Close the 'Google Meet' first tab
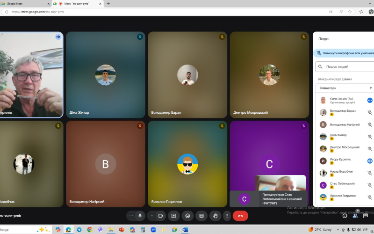This screenshot has width=374, height=234. 49,4
